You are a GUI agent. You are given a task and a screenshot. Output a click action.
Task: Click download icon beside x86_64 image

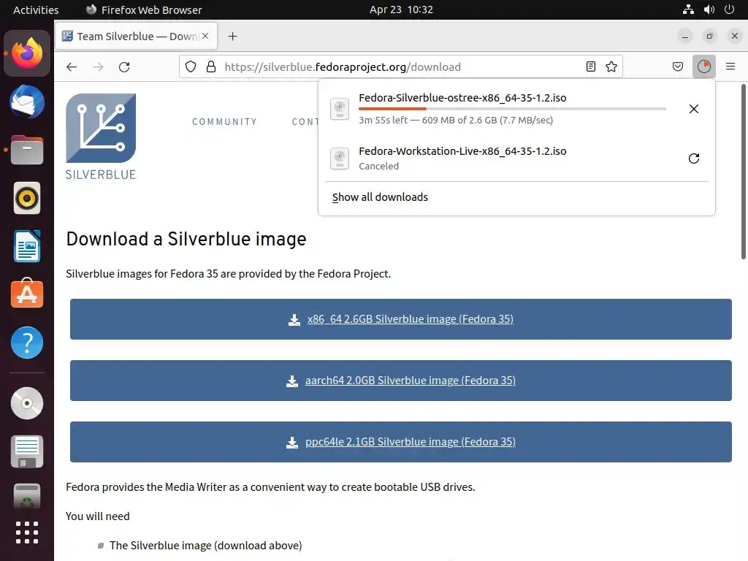294,320
